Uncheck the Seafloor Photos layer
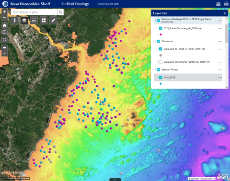Image resolution: width=230 pixels, height=181 pixels. pyautogui.click(x=158, y=70)
